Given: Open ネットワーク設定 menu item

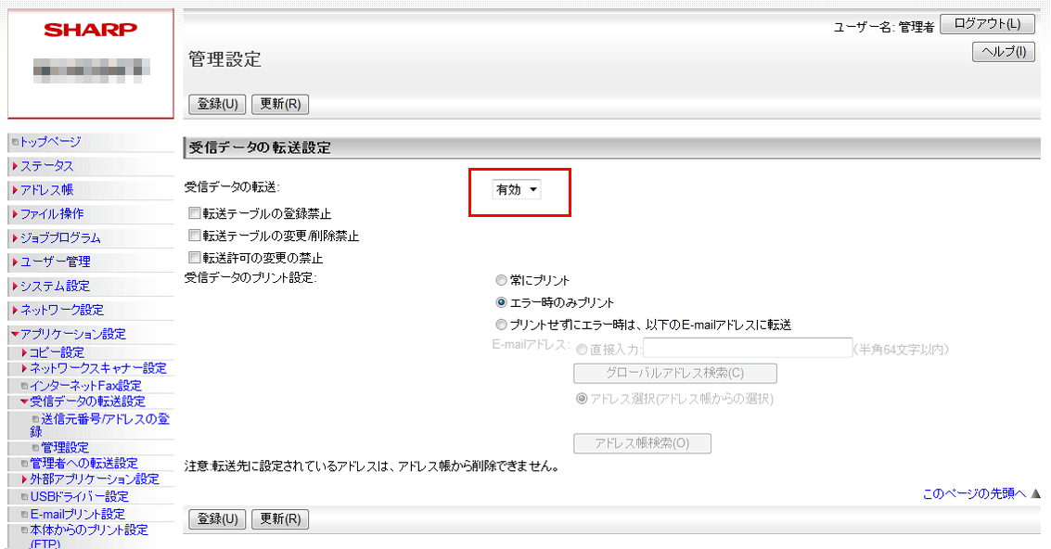Looking at the screenshot, I should 61,310.
